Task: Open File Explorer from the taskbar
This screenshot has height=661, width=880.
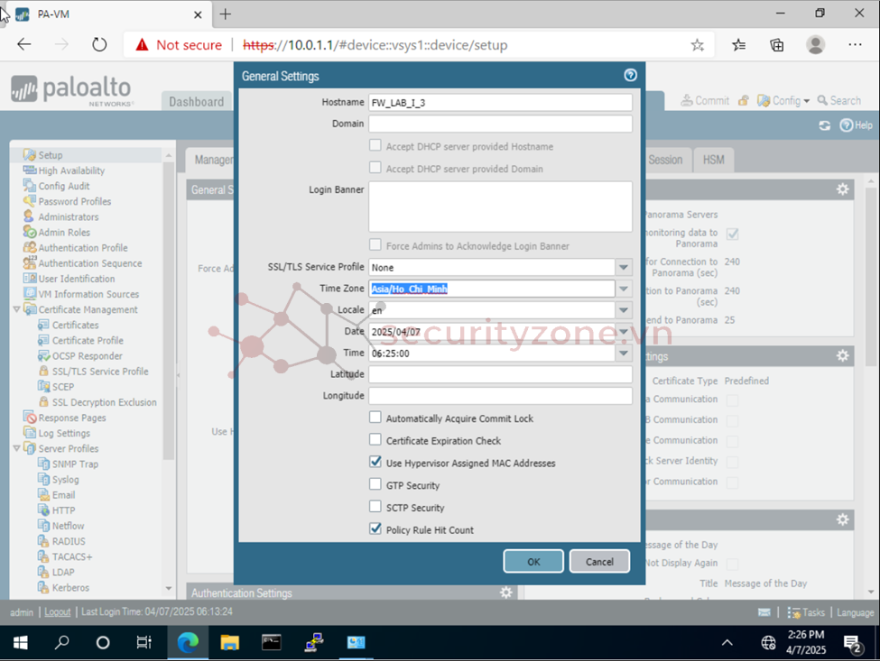Action: tap(229, 642)
